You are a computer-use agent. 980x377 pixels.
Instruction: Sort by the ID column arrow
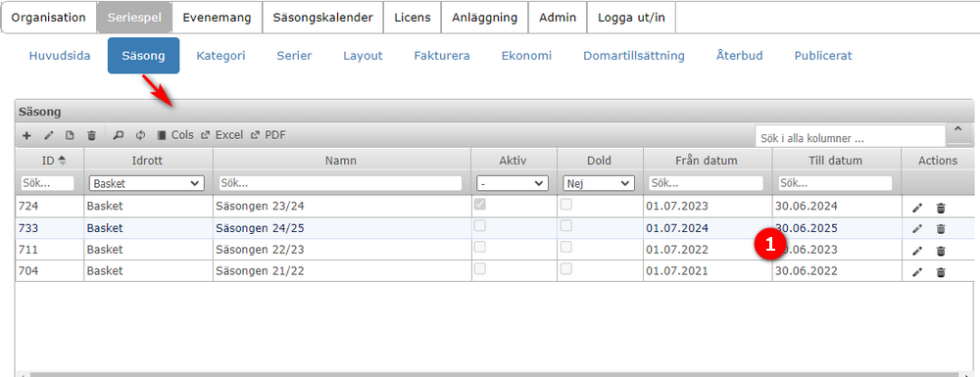pyautogui.click(x=61, y=161)
